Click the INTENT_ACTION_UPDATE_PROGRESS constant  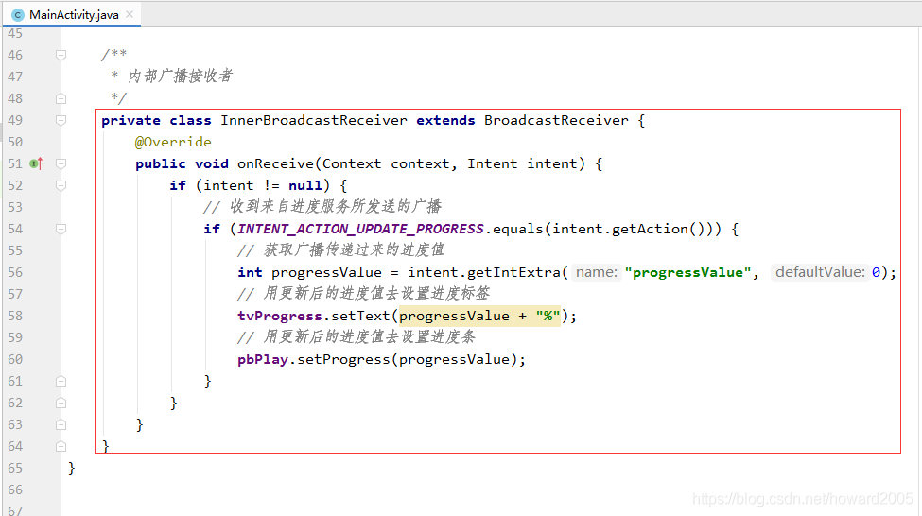coord(360,229)
